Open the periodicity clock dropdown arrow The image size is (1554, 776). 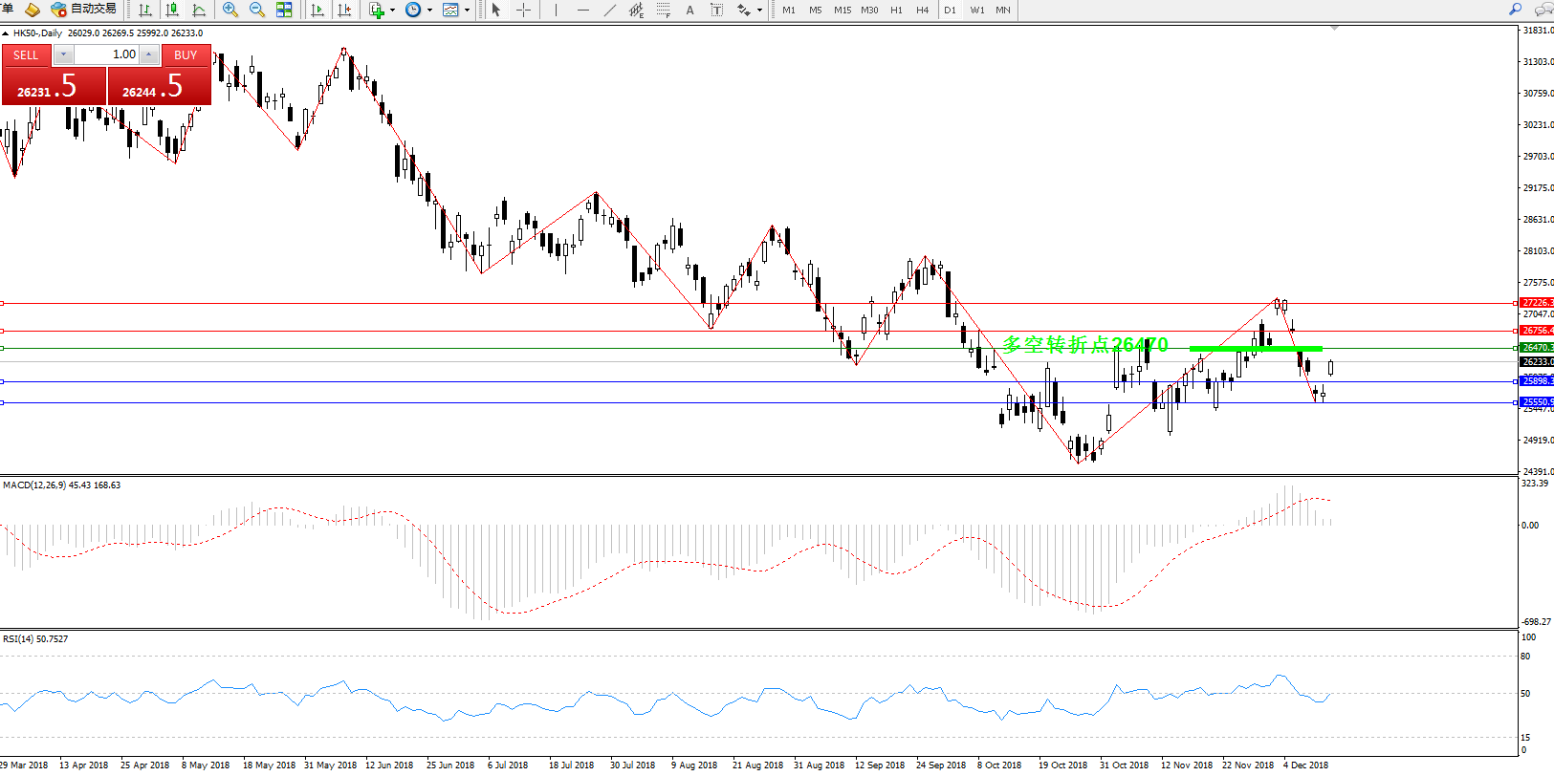point(429,11)
